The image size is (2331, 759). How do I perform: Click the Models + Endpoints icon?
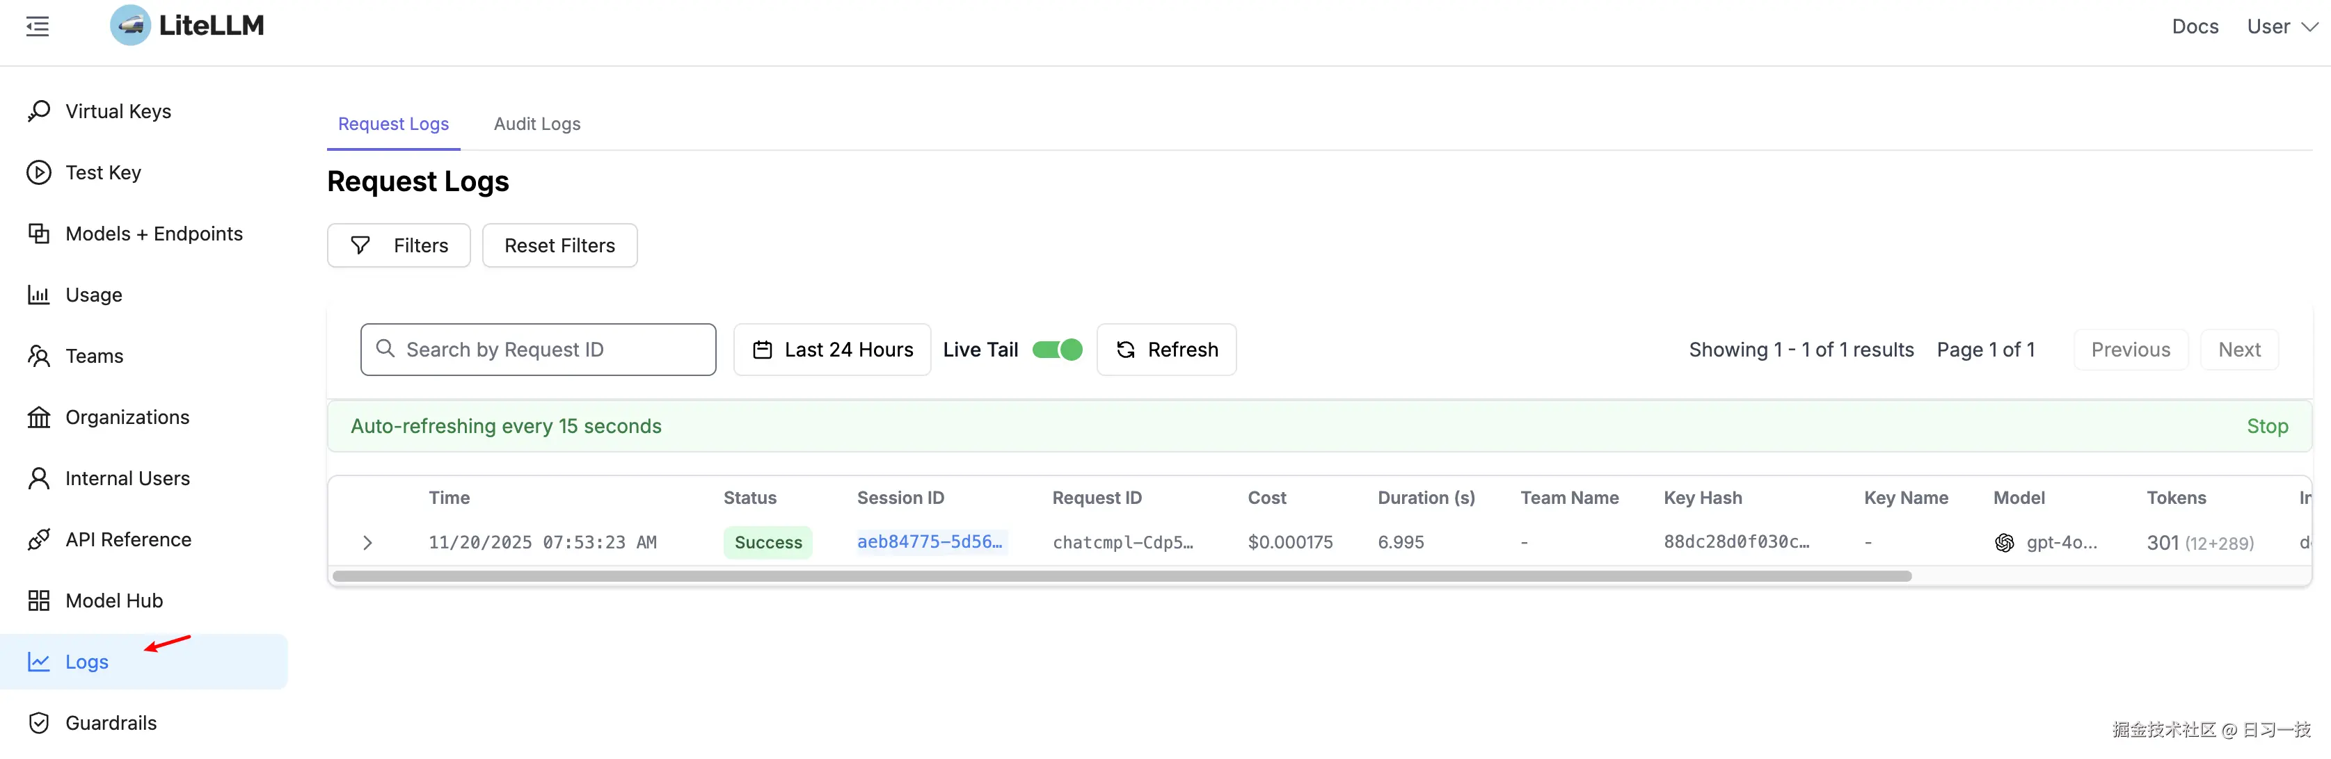coord(39,234)
